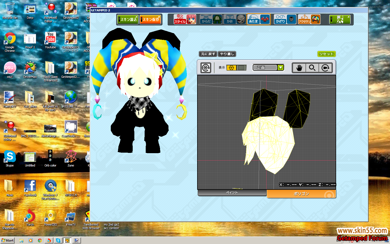This screenshot has height=244, width=390.
Task: Open the Black Glass Enhanced folder
Action: (50, 71)
